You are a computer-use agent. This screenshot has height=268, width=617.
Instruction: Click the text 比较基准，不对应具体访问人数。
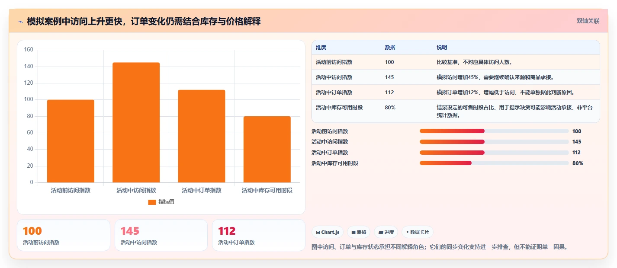[x=475, y=62]
